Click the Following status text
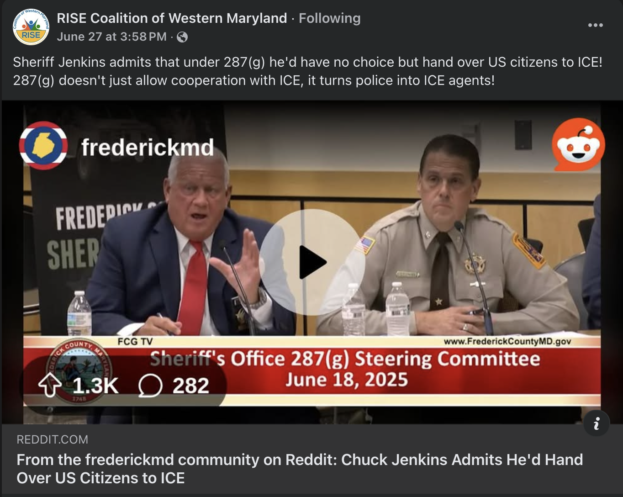This screenshot has height=497, width=623. click(x=330, y=18)
